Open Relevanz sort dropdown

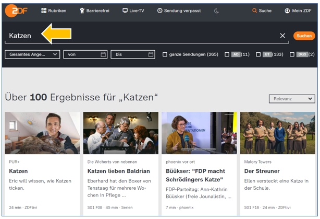(x=291, y=98)
